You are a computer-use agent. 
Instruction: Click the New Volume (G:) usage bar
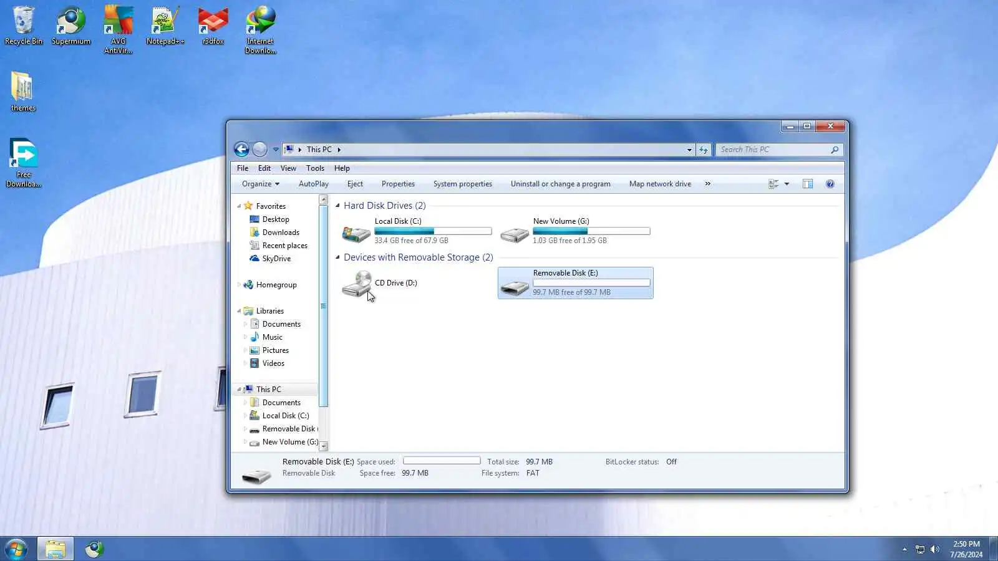(x=591, y=231)
